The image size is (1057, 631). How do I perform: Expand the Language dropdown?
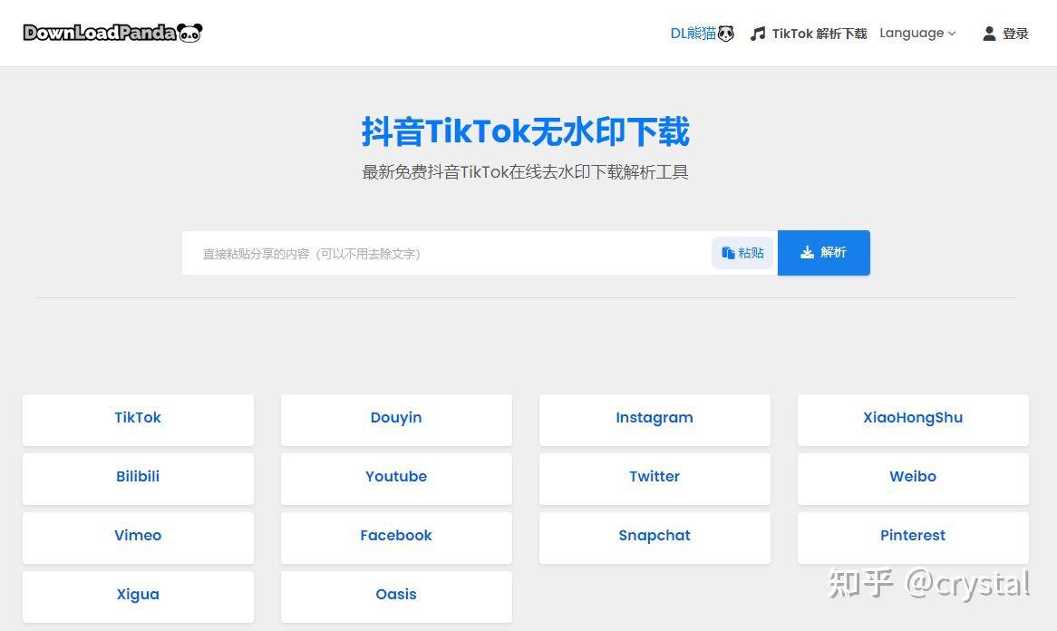[917, 33]
